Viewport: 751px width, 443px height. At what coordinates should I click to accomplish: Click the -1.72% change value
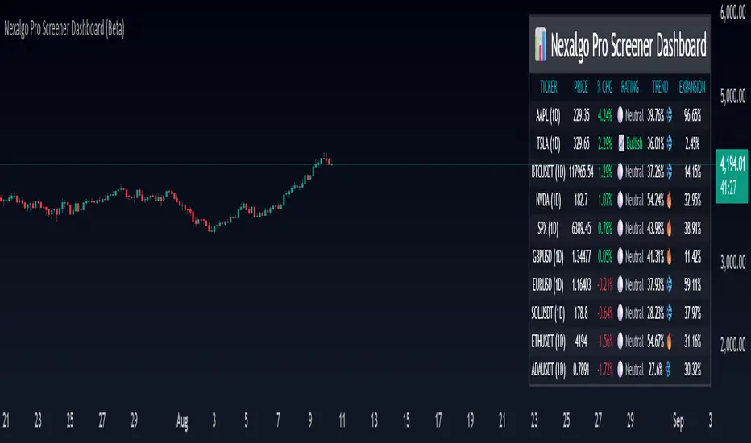point(605,369)
